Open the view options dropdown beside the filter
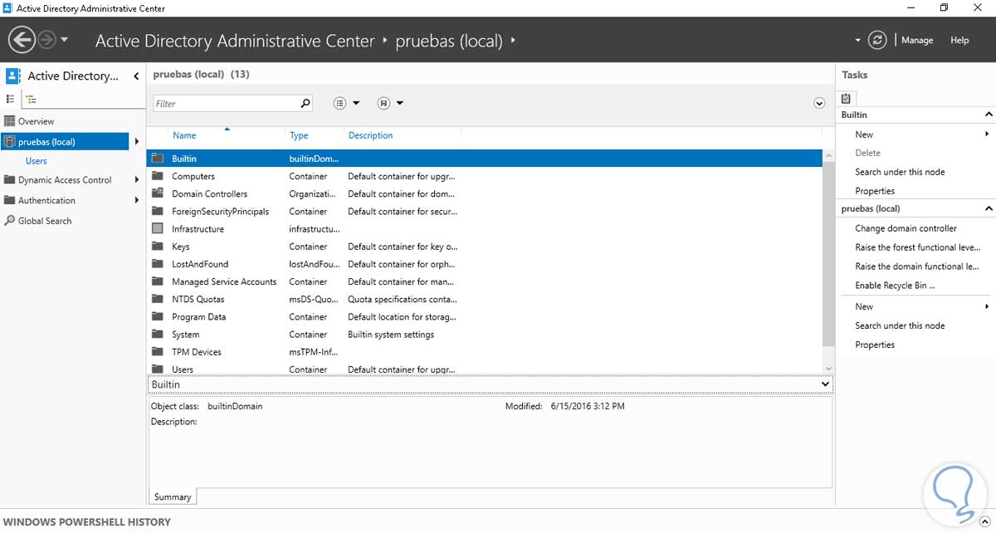 pyautogui.click(x=347, y=103)
